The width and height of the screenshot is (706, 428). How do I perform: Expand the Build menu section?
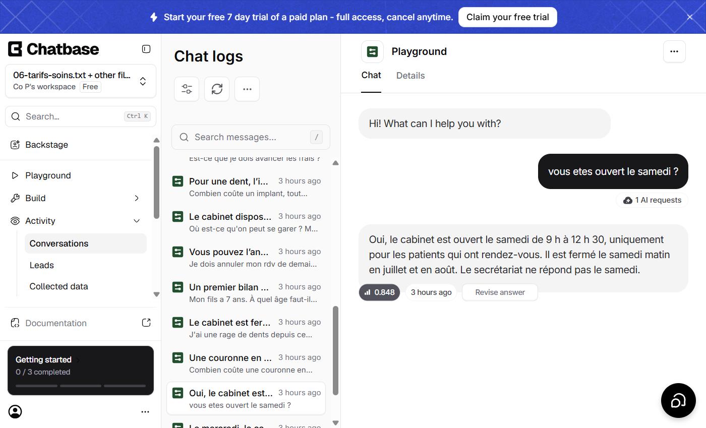(x=76, y=198)
